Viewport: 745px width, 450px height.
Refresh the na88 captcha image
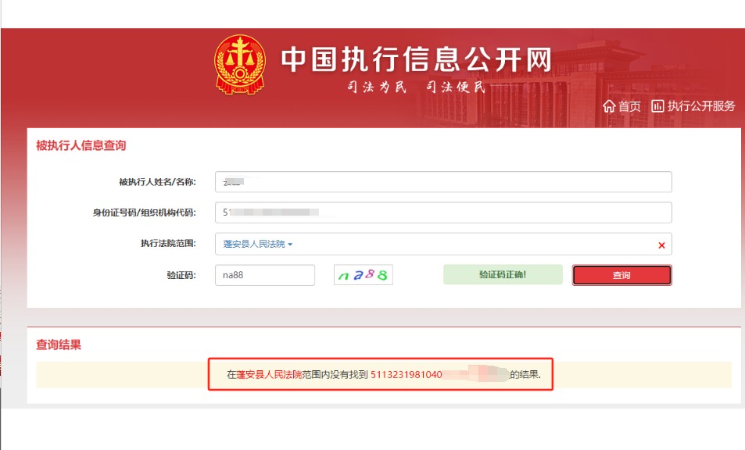(363, 275)
